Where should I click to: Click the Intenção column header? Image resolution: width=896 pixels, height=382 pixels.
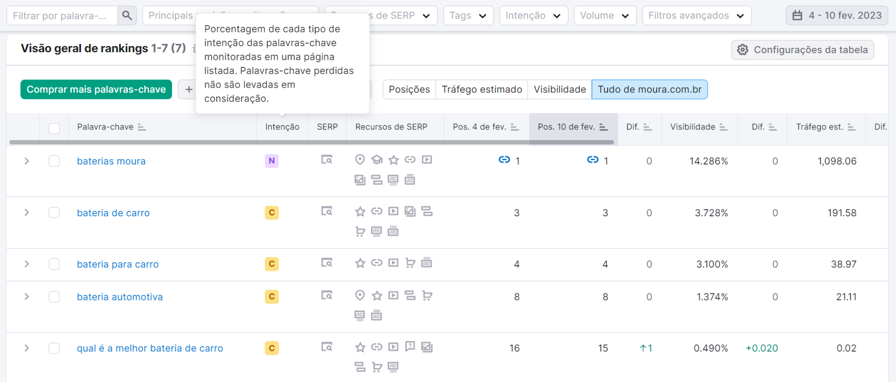pos(282,127)
